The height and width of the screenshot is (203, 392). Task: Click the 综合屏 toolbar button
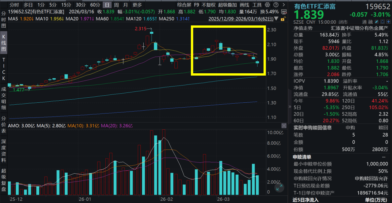(184, 5)
